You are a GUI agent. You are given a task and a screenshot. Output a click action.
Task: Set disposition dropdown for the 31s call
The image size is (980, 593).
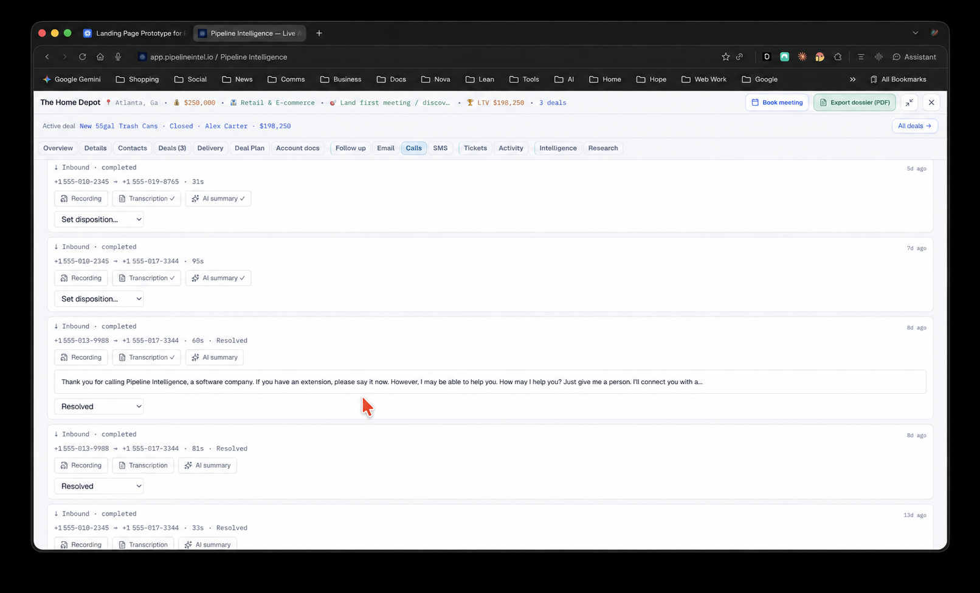[99, 219]
